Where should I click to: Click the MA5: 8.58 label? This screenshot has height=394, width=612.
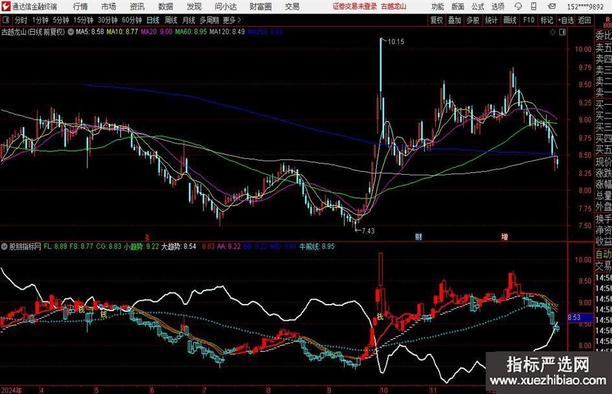[x=90, y=32]
